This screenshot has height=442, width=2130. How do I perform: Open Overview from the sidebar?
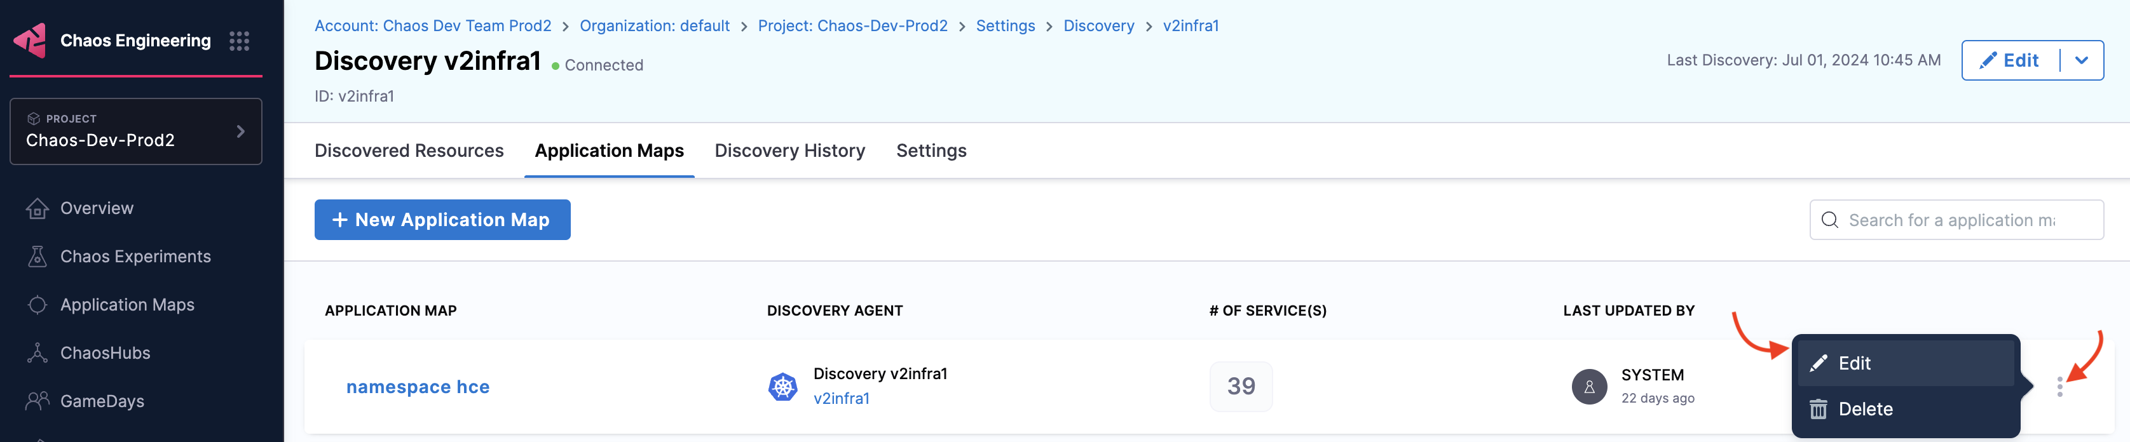click(x=96, y=208)
